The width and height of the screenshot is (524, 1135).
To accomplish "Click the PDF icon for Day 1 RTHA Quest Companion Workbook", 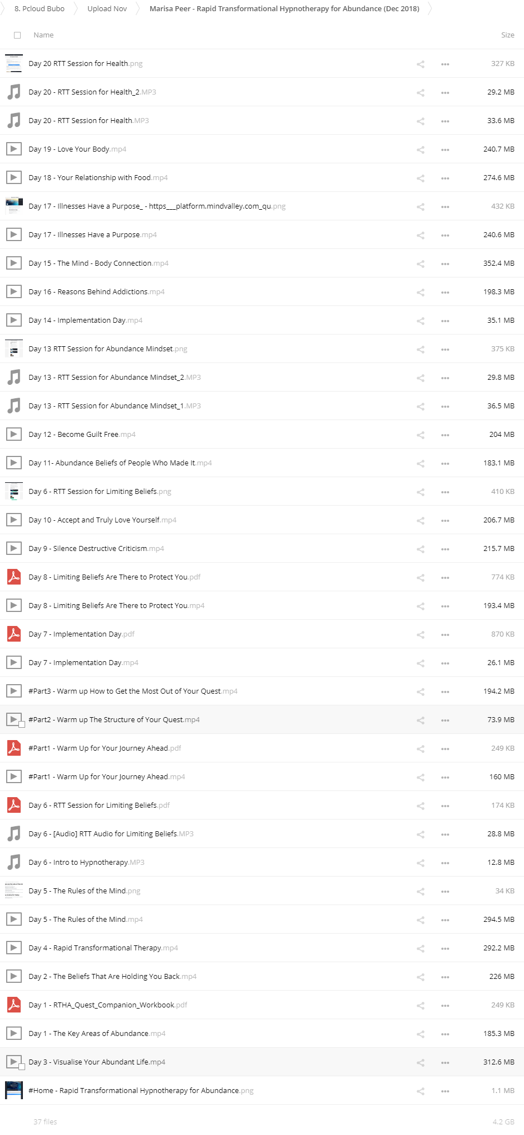I will click(x=14, y=1005).
